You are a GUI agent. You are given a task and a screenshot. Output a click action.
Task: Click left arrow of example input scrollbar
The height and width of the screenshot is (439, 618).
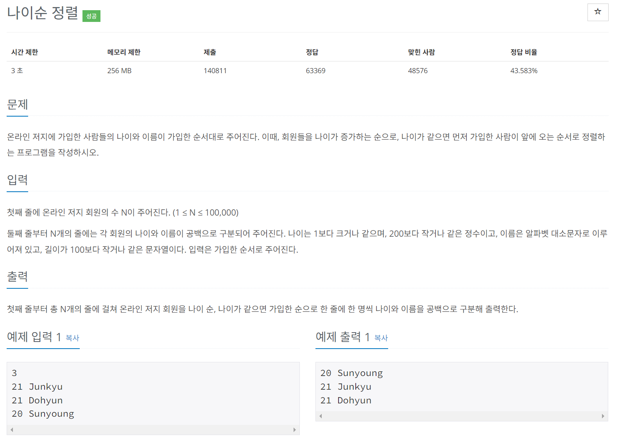[12, 430]
